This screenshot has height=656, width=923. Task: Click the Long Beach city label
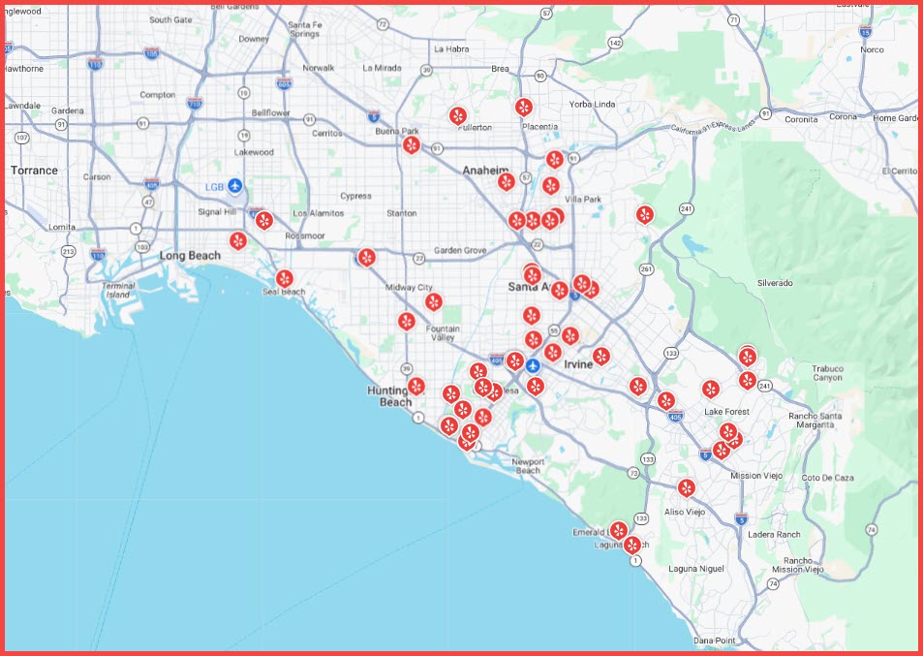[190, 256]
